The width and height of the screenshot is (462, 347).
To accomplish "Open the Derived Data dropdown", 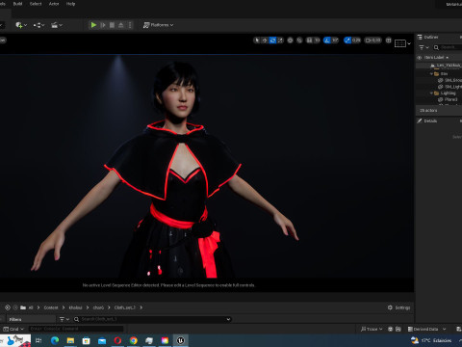I will [426, 329].
